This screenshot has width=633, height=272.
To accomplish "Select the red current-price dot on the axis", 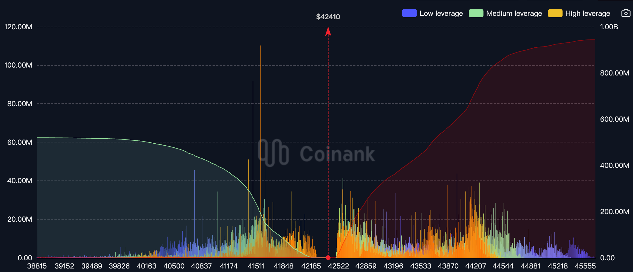I will pos(328,258).
